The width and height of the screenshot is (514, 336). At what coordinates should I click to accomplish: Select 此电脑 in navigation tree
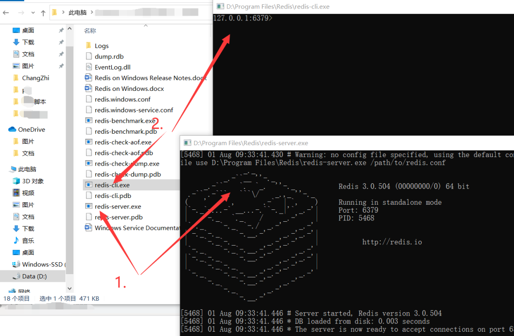click(27, 169)
